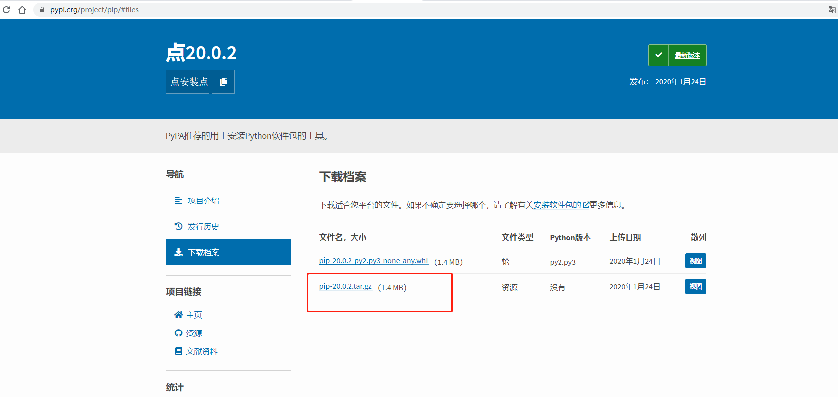The width and height of the screenshot is (838, 397).
Task: Click 视图 hash button for the whl file
Action: click(x=696, y=261)
